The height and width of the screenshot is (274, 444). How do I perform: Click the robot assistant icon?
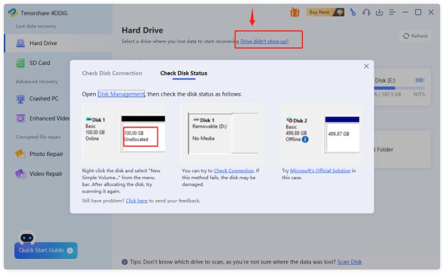pos(27,237)
